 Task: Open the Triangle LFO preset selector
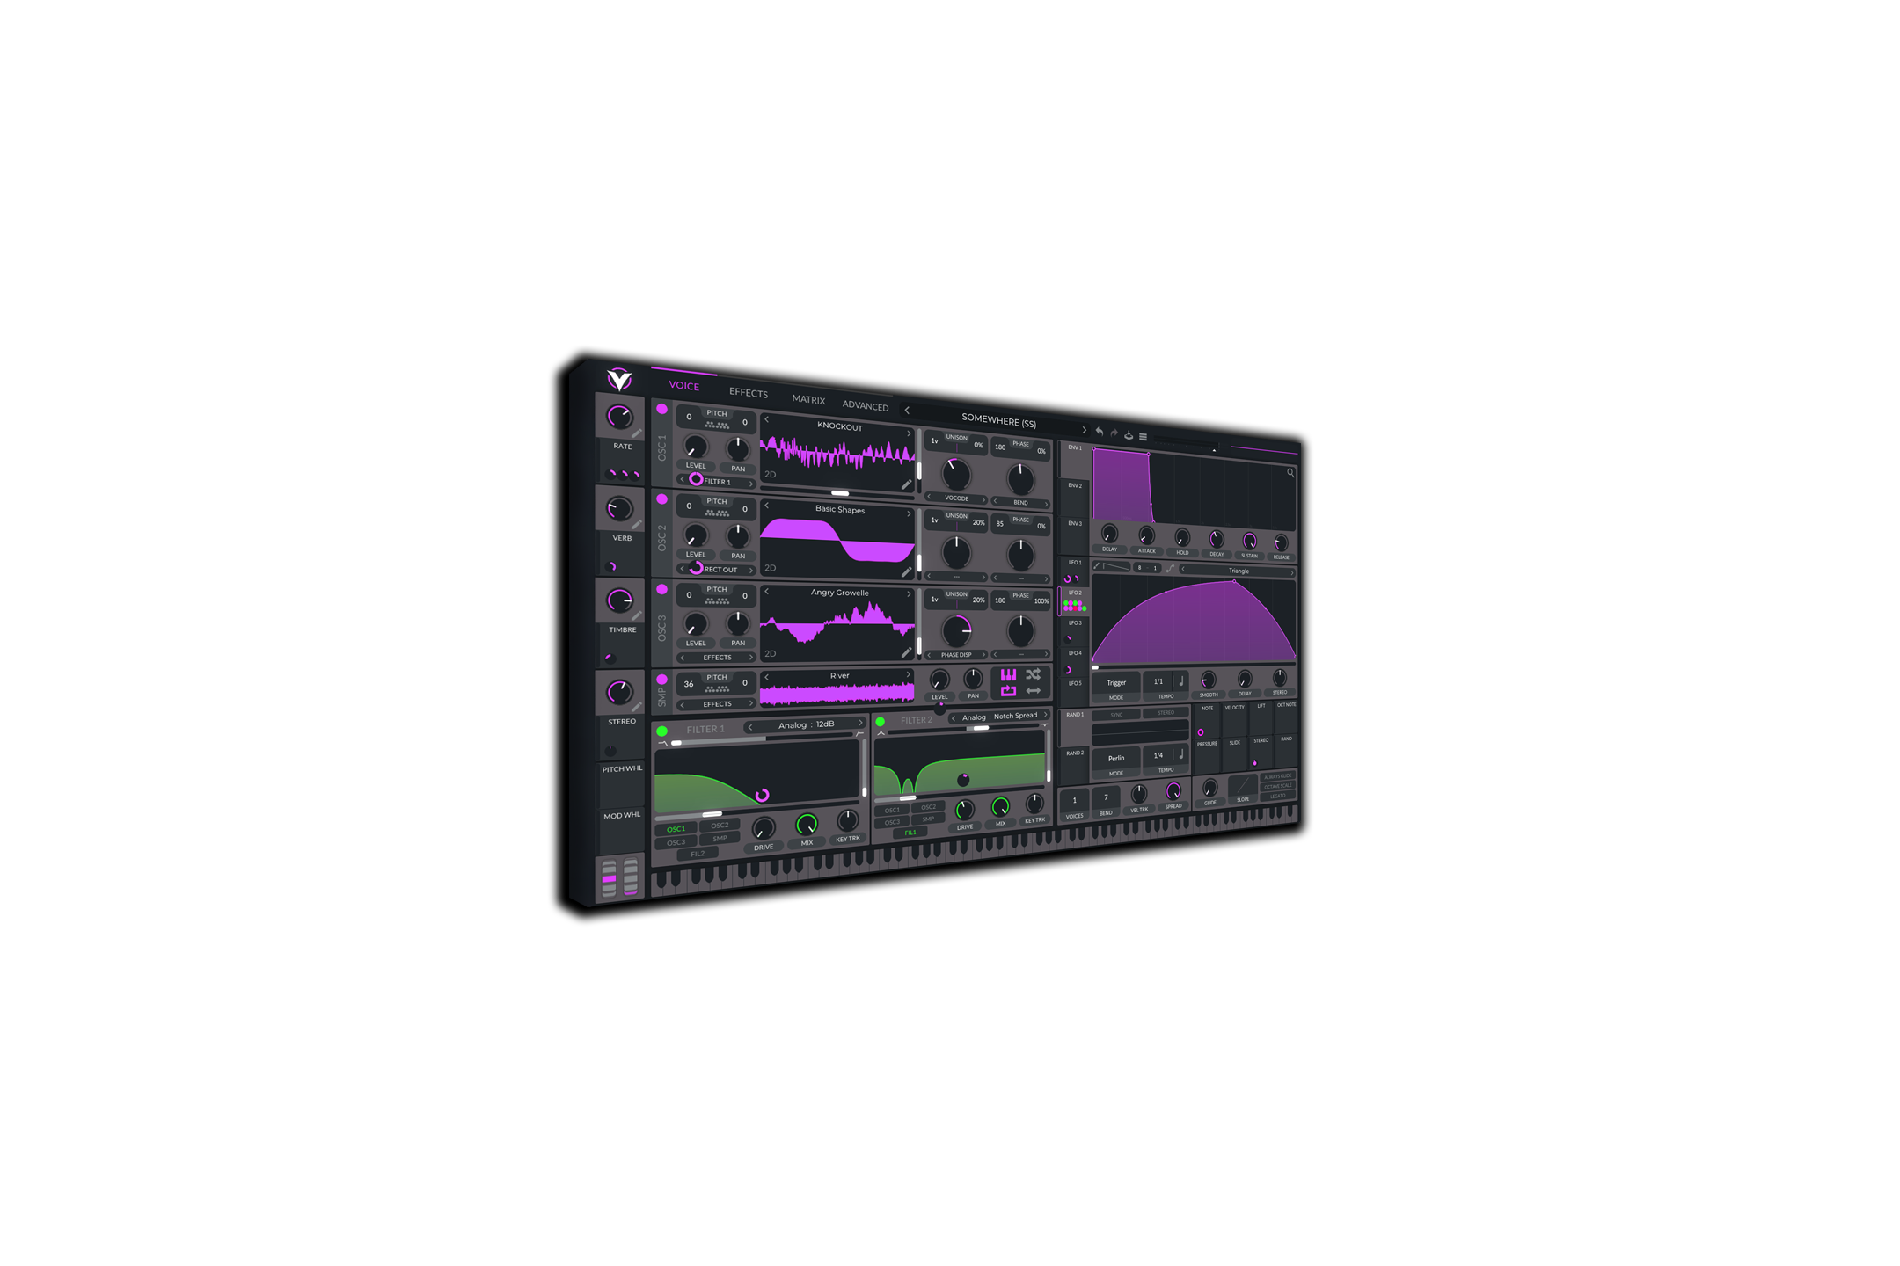point(1238,571)
